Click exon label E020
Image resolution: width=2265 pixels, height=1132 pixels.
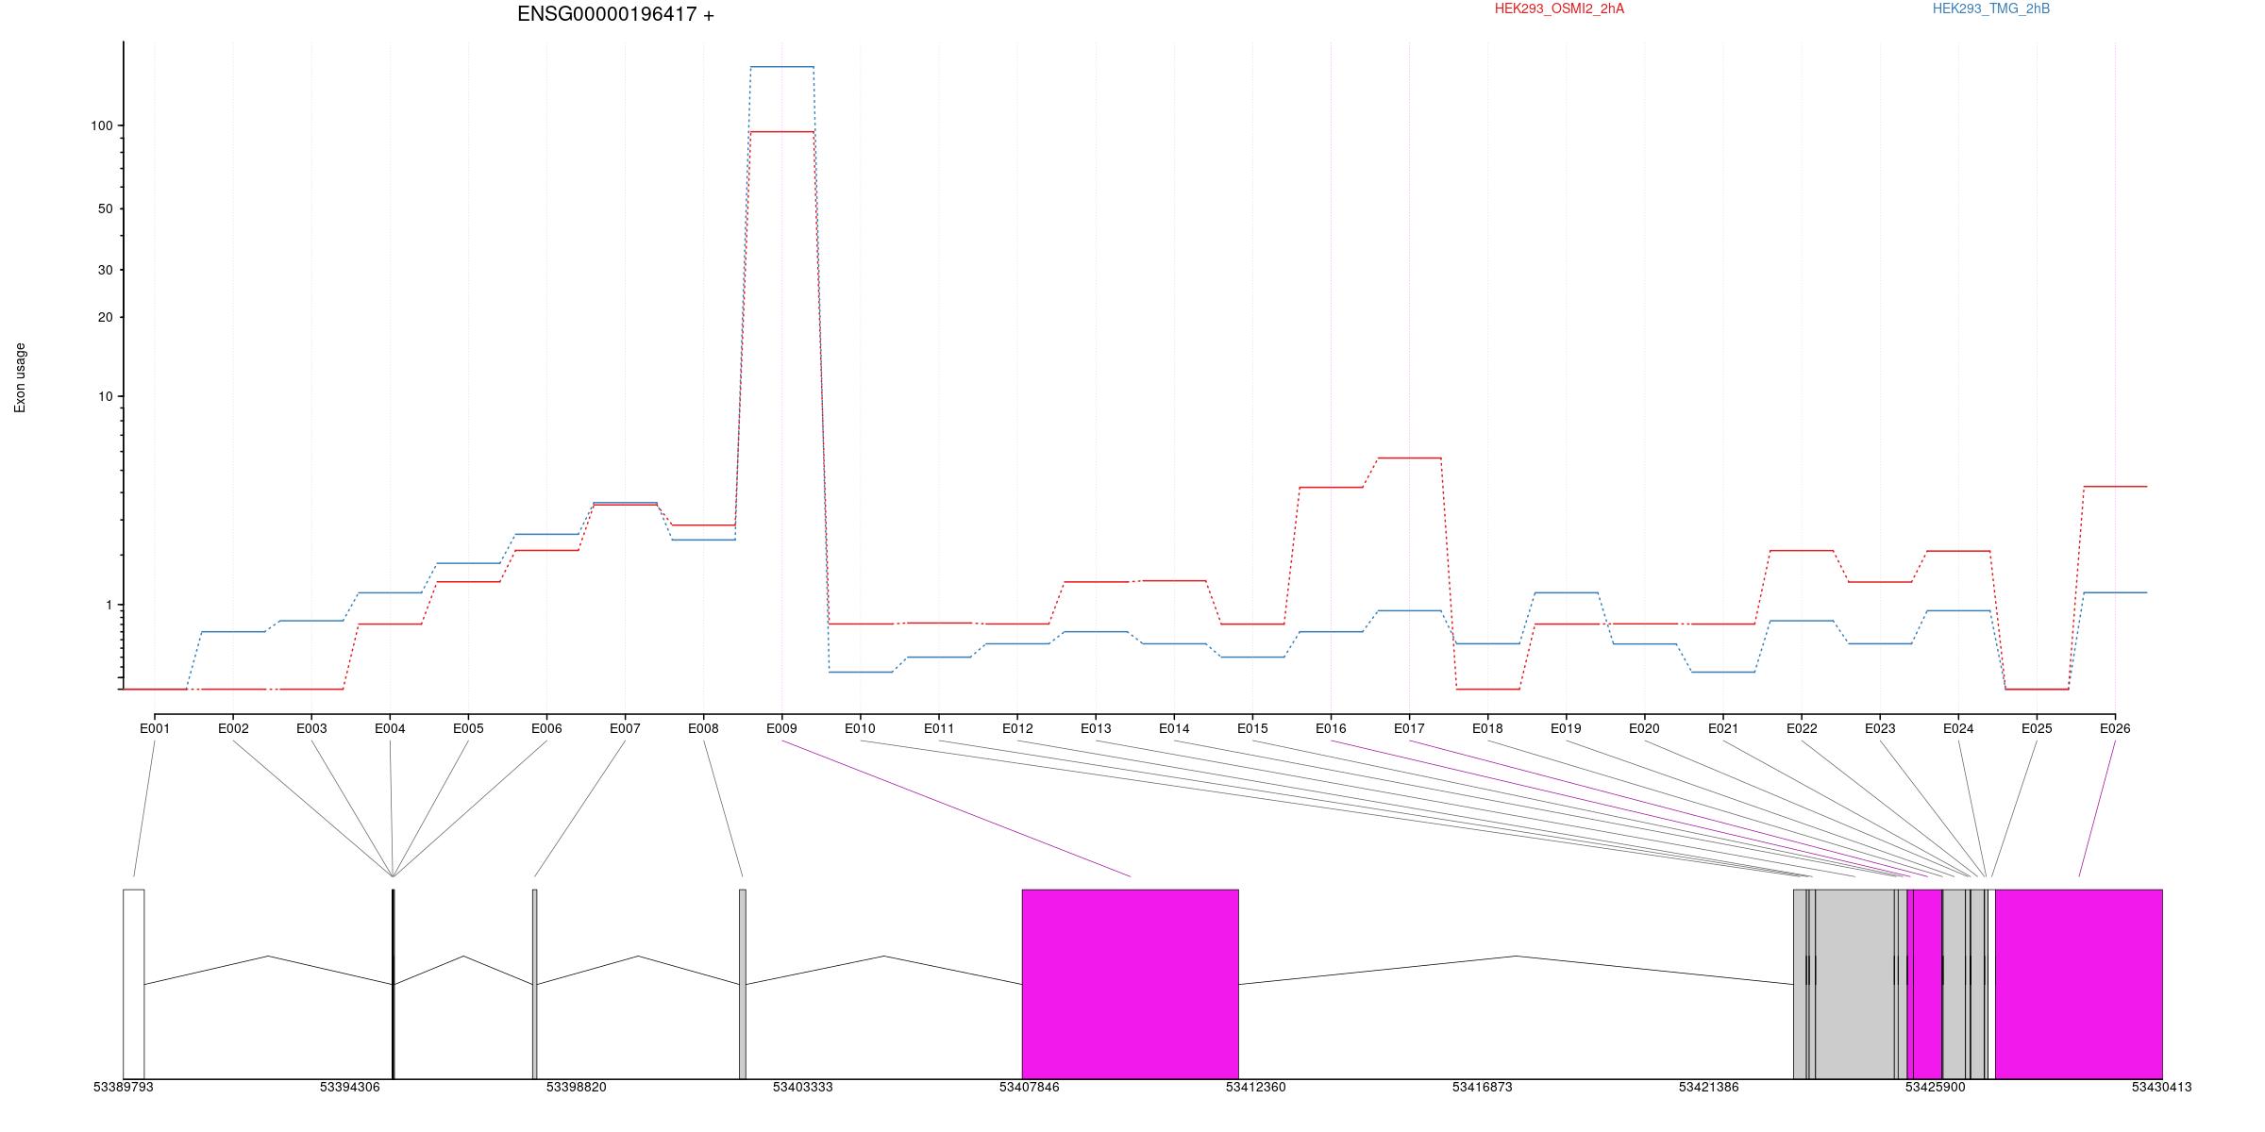coord(1644,728)
